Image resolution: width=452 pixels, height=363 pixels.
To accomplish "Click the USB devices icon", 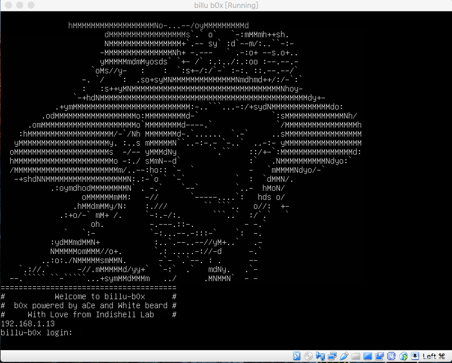I will pyautogui.click(x=344, y=356).
